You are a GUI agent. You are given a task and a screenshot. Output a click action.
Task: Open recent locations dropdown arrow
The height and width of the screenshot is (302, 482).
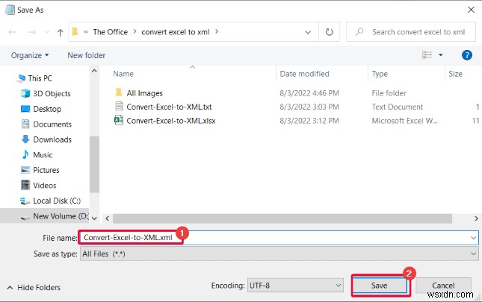point(47,32)
